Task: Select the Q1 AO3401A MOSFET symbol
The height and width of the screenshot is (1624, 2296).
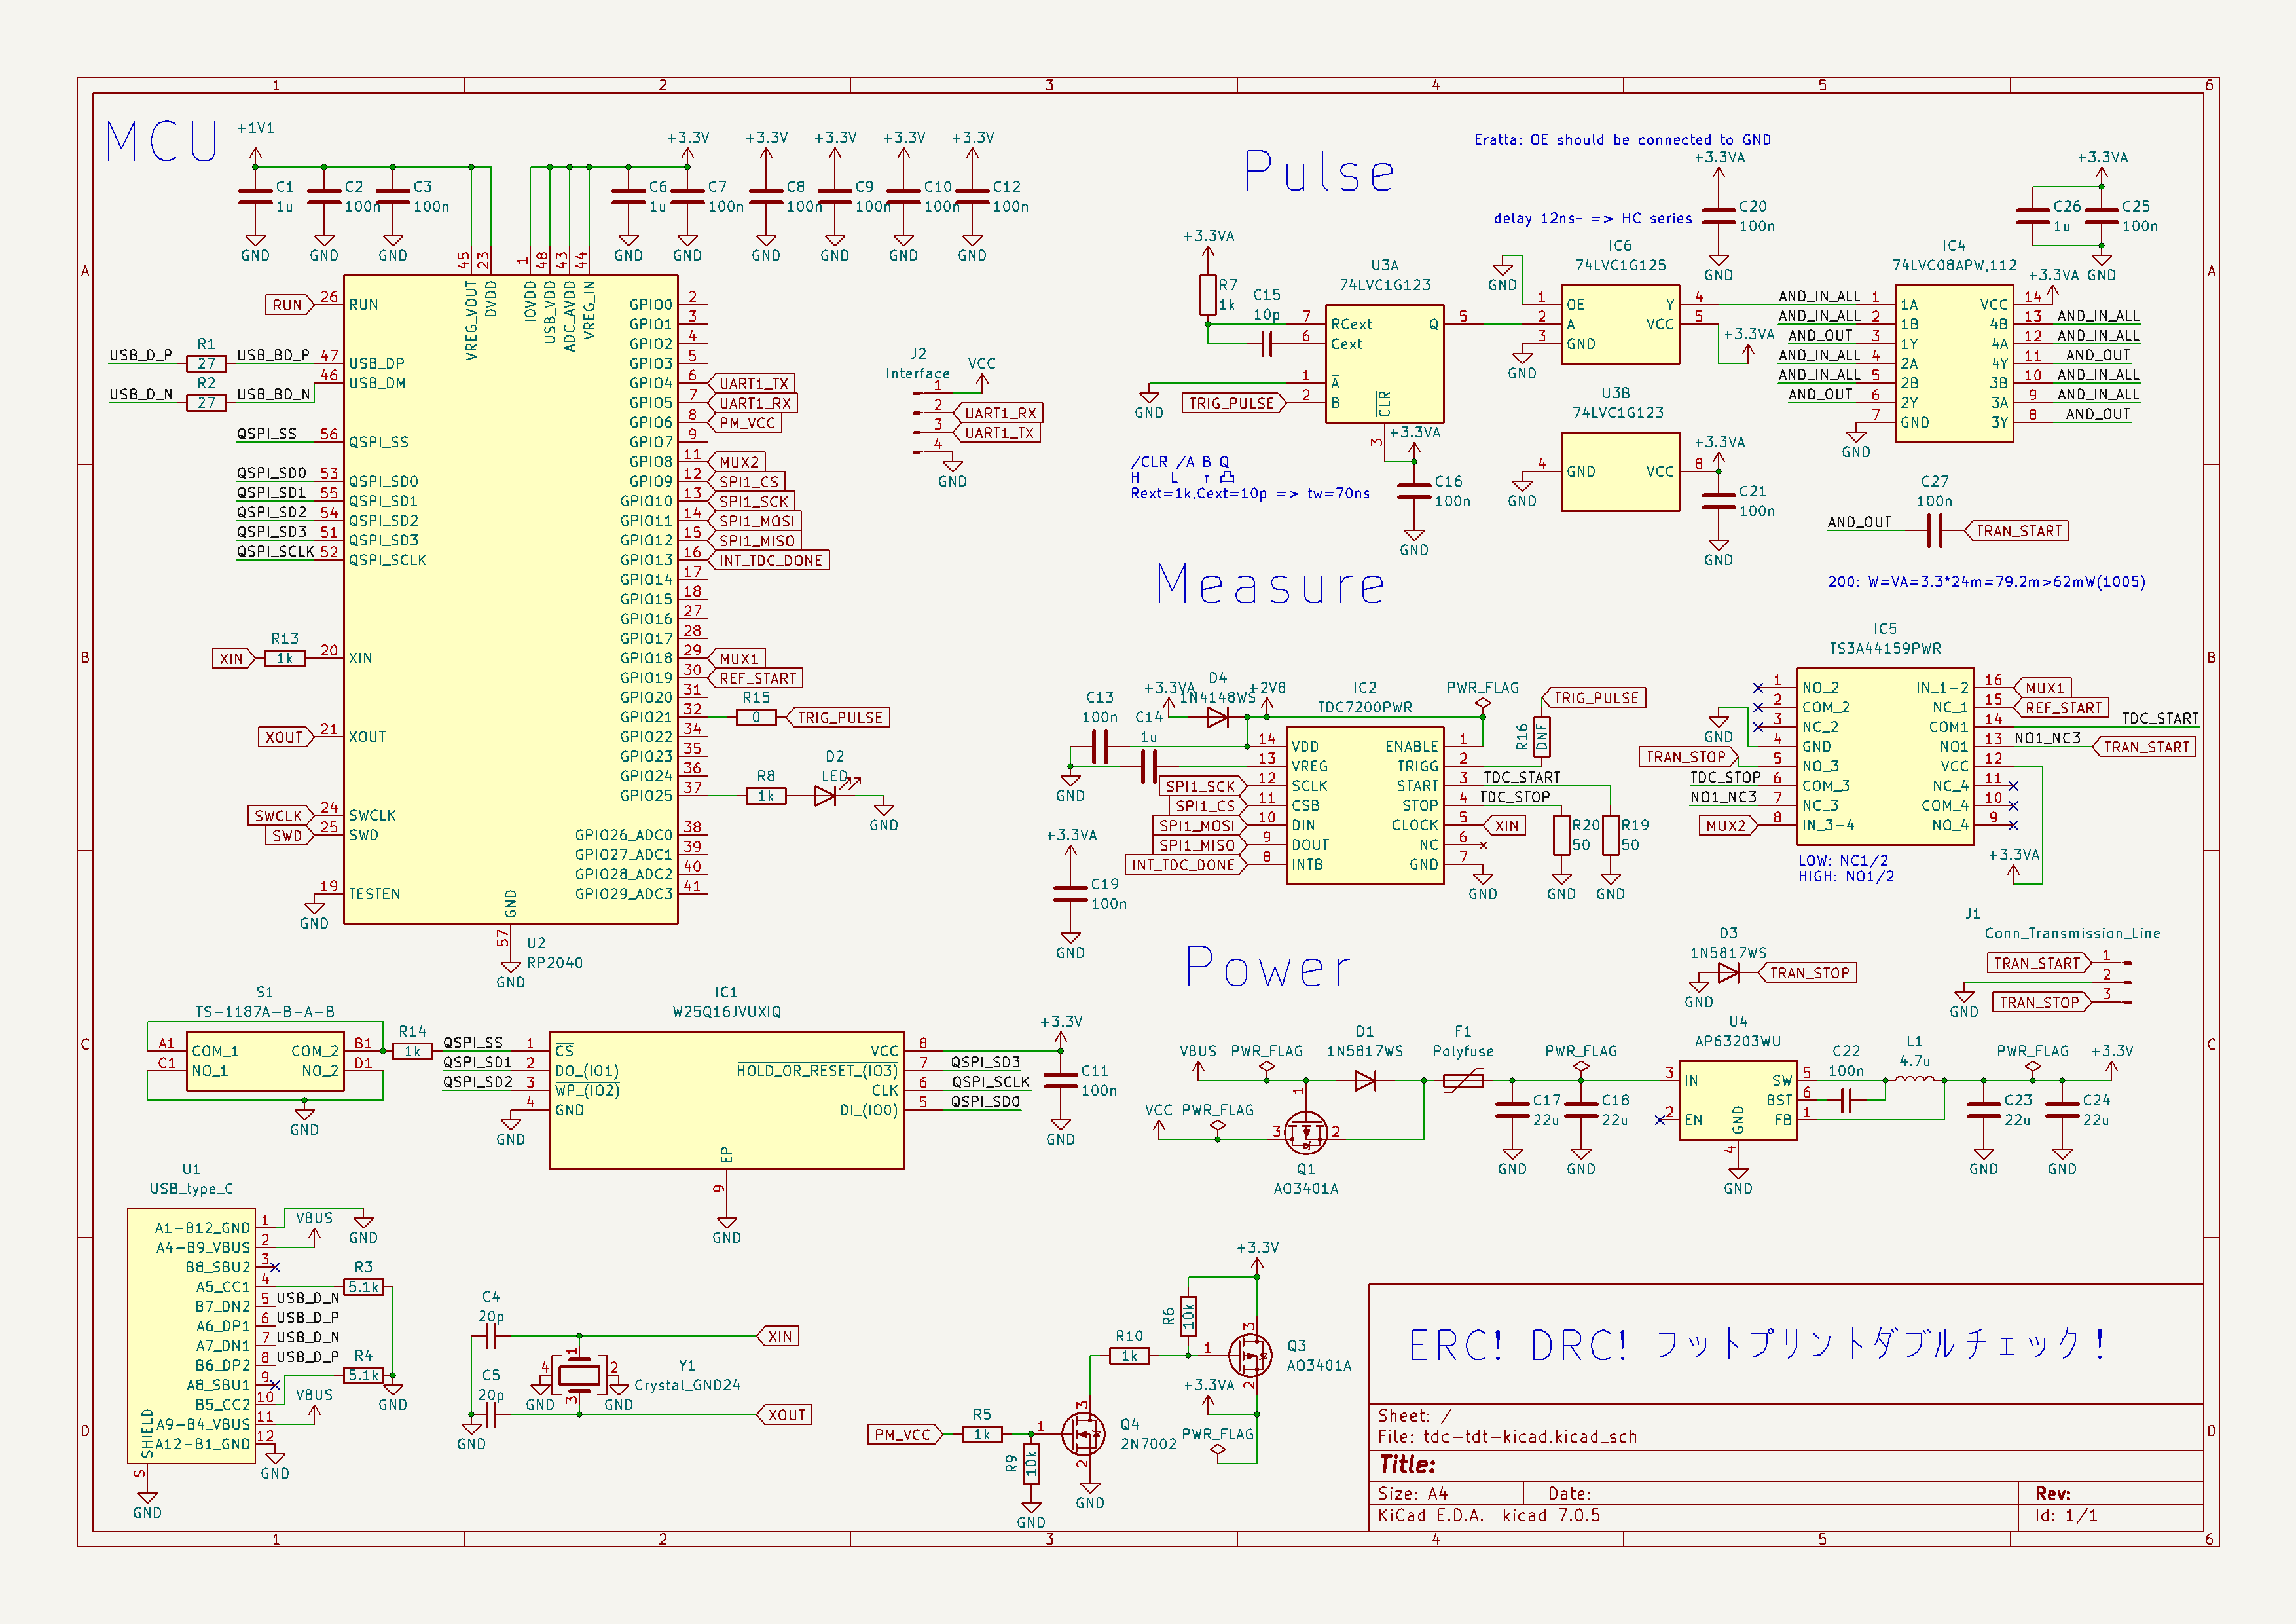Action: point(1305,1132)
